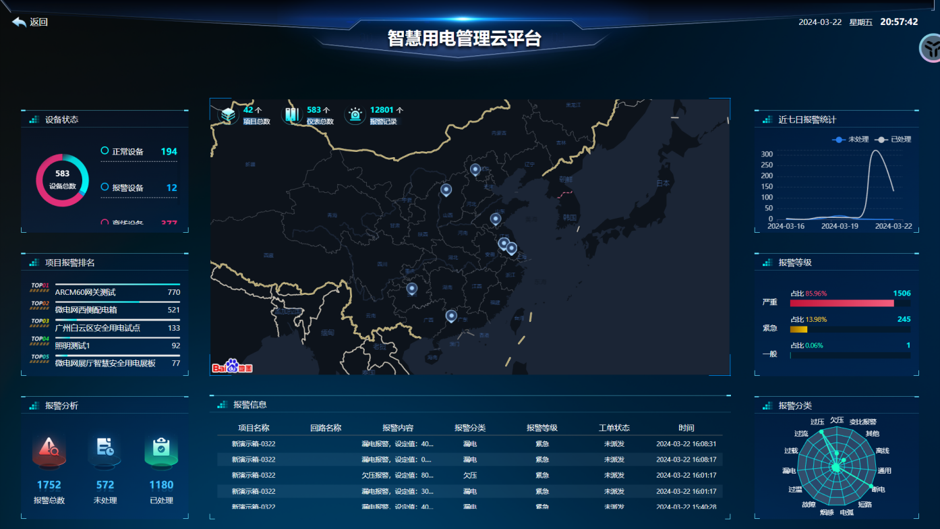Click the red 严重 percentage bar
The width and height of the screenshot is (940, 529).
point(842,303)
